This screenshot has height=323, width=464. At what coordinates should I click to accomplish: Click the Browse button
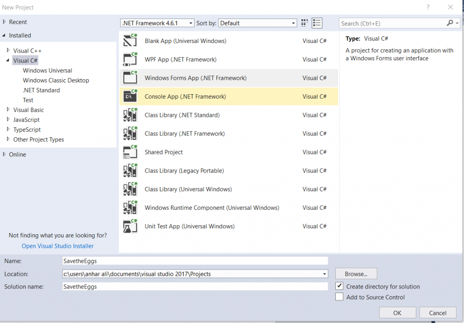pos(356,273)
